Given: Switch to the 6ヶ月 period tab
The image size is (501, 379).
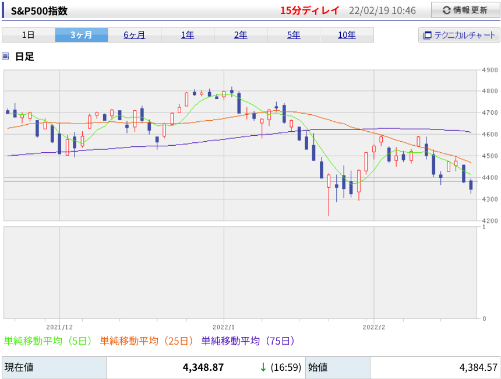Looking at the screenshot, I should [x=135, y=35].
